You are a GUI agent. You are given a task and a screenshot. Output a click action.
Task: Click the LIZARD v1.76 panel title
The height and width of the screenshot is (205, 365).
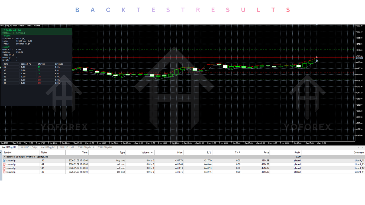pos(12,30)
